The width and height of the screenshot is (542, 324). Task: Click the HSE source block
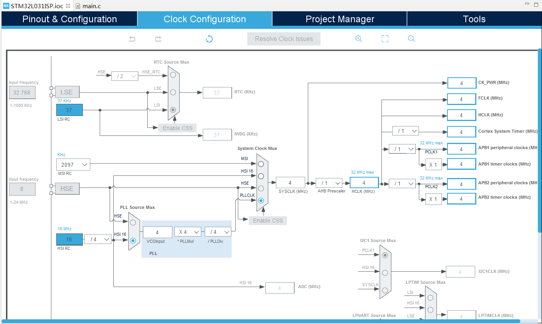(x=67, y=189)
